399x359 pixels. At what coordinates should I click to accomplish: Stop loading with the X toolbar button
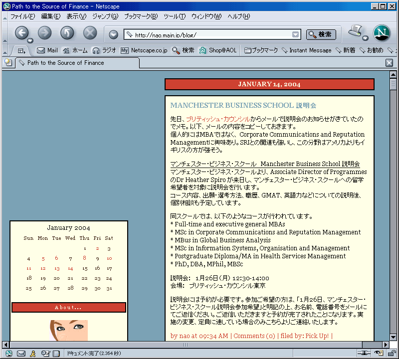click(90, 33)
